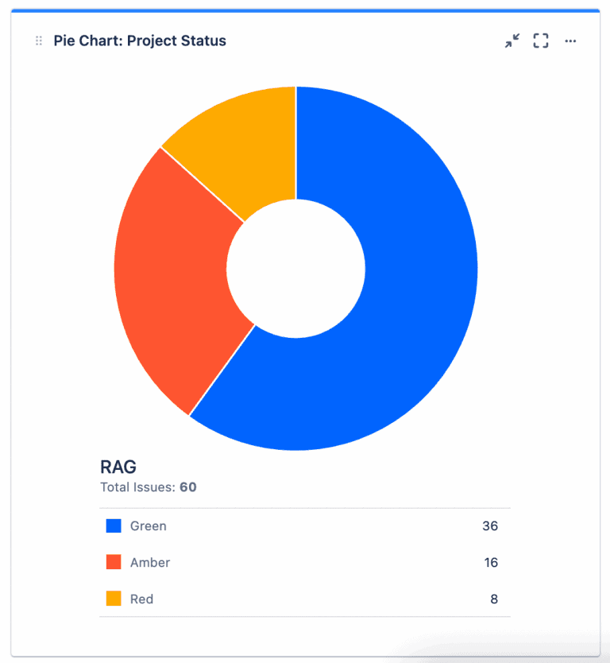Viewport: 610px width, 663px height.
Task: Grab the gadget drag handle icon
Action: pyautogui.click(x=38, y=41)
